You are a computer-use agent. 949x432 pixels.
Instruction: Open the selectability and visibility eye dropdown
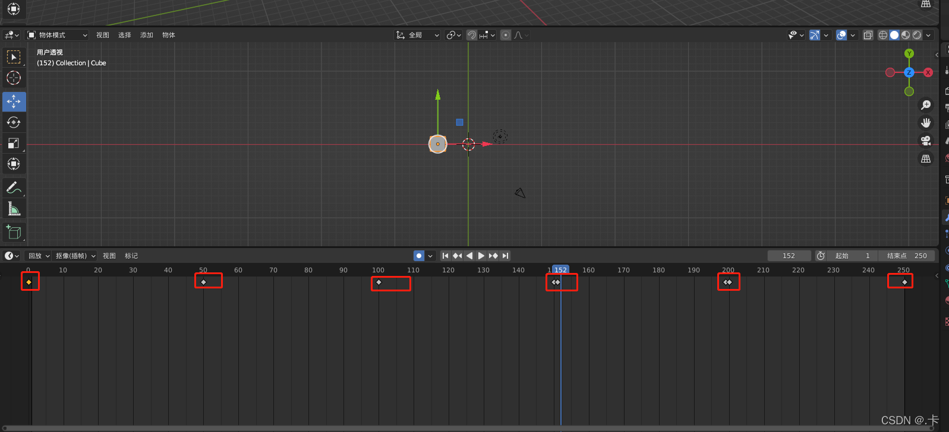[x=796, y=35]
